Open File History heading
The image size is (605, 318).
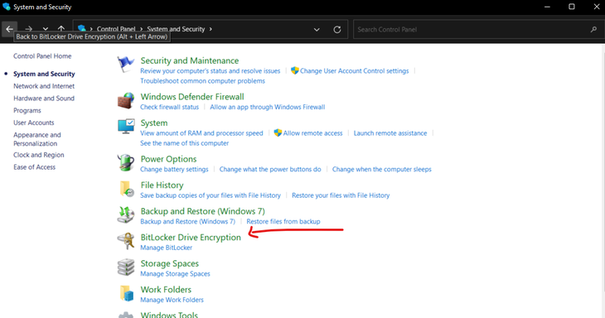pyautogui.click(x=162, y=185)
